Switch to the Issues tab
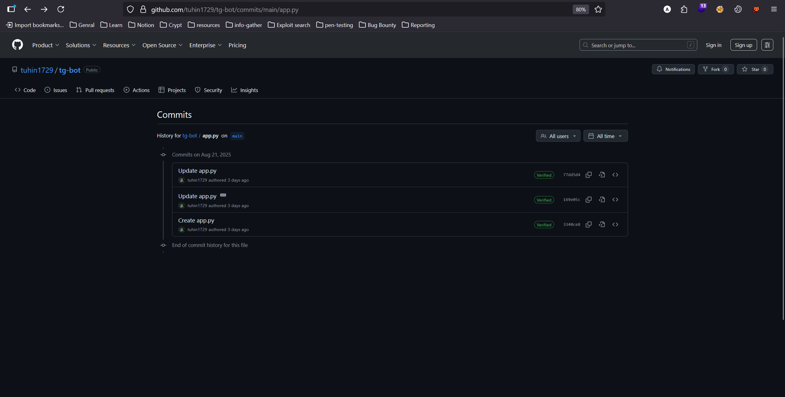The image size is (785, 397). tap(56, 90)
